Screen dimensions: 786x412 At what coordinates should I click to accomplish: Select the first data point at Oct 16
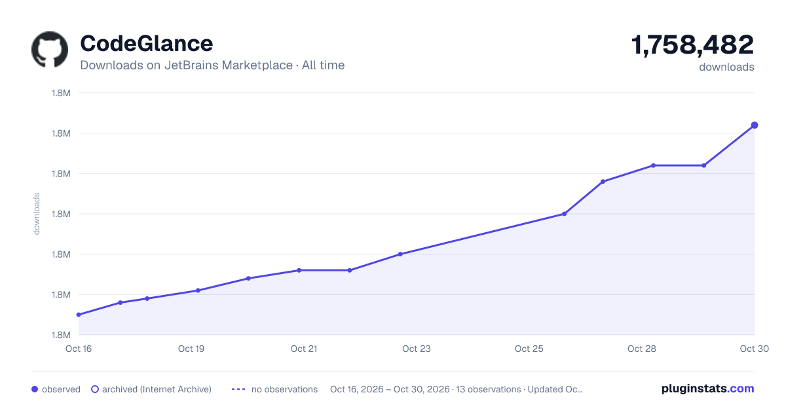coord(79,315)
